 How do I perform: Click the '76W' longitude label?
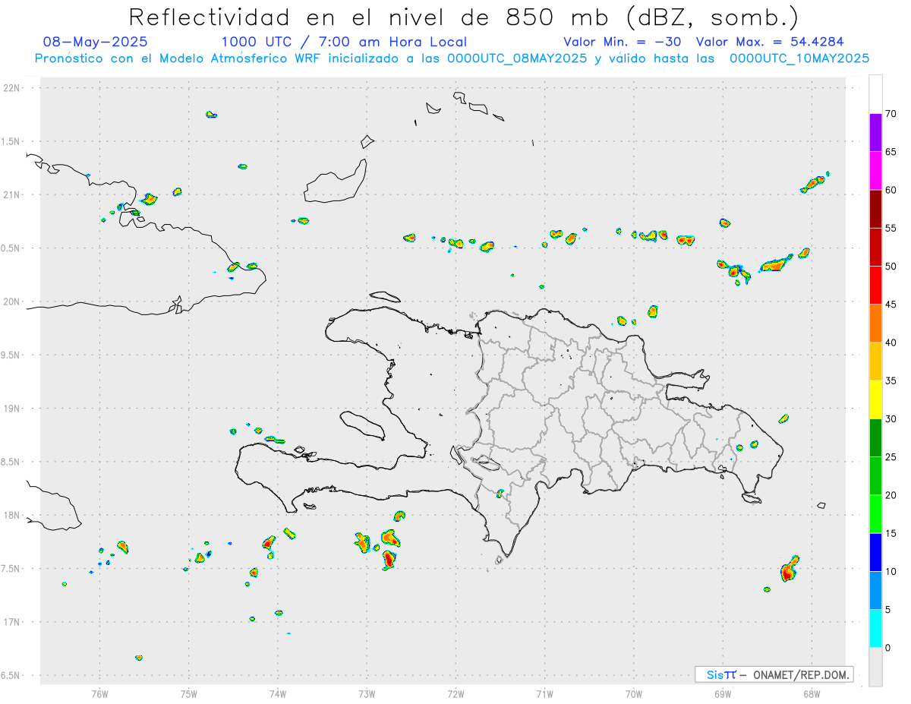[x=99, y=693]
